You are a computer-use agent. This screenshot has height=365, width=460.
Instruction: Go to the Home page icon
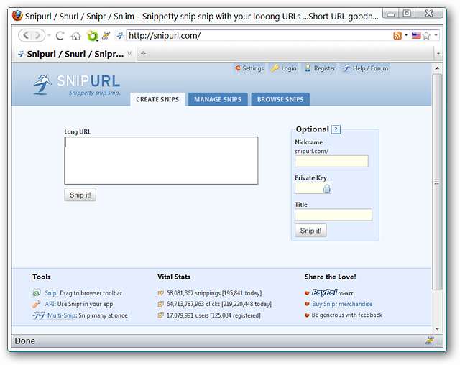point(75,36)
